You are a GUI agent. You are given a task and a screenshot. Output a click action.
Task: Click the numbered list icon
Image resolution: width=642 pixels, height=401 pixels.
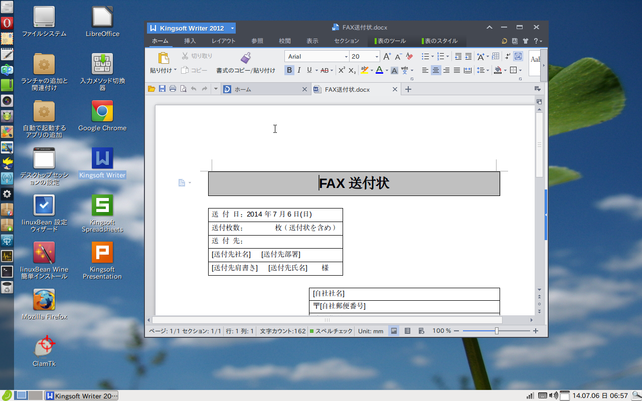440,57
